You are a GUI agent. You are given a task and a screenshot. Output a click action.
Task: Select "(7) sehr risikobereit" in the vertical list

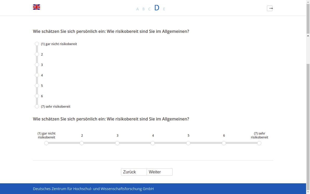click(37, 106)
